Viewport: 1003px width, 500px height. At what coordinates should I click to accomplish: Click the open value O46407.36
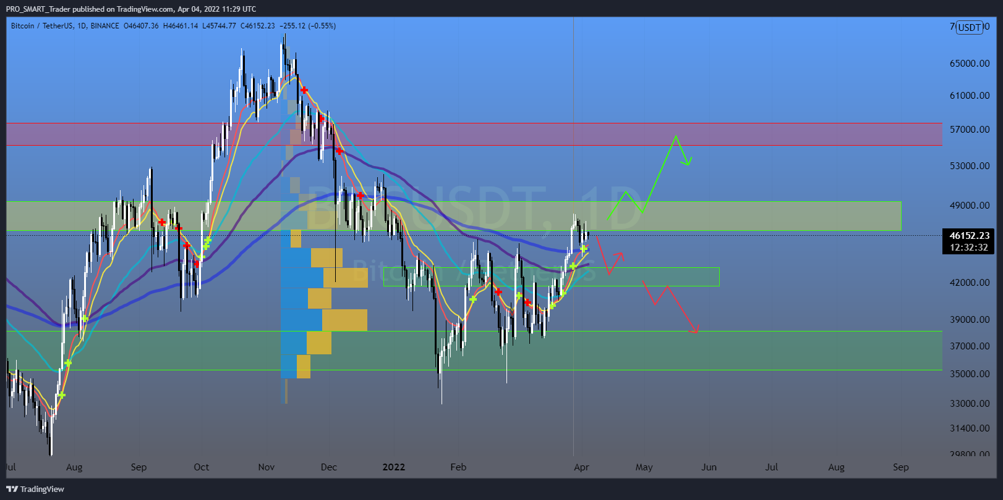tap(141, 26)
